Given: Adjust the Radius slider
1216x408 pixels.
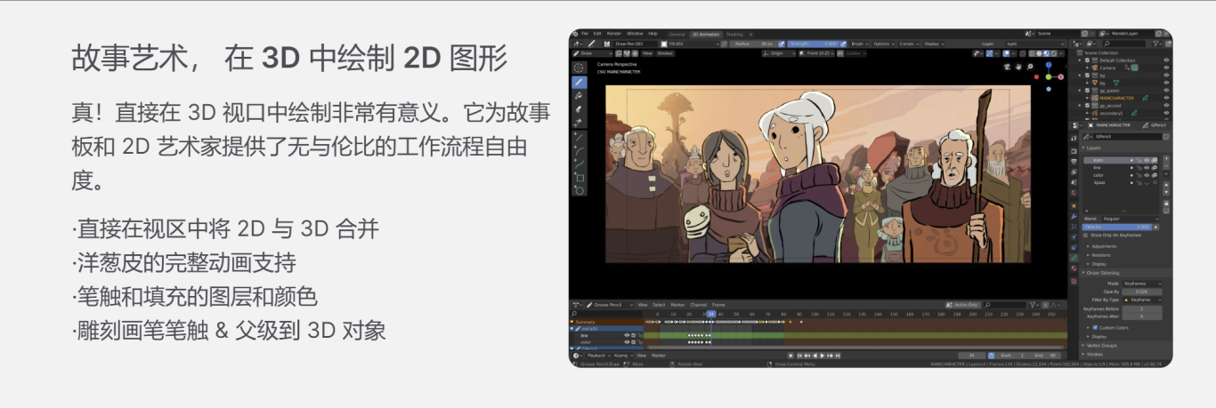Looking at the screenshot, I should 754,44.
